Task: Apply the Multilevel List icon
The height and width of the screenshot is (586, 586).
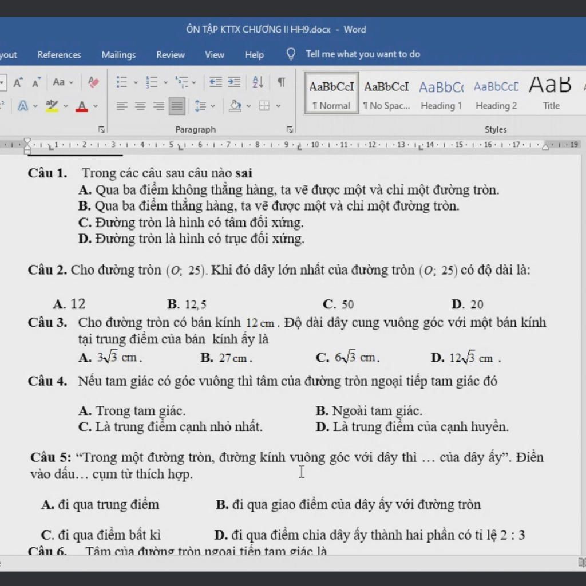Action: [182, 82]
